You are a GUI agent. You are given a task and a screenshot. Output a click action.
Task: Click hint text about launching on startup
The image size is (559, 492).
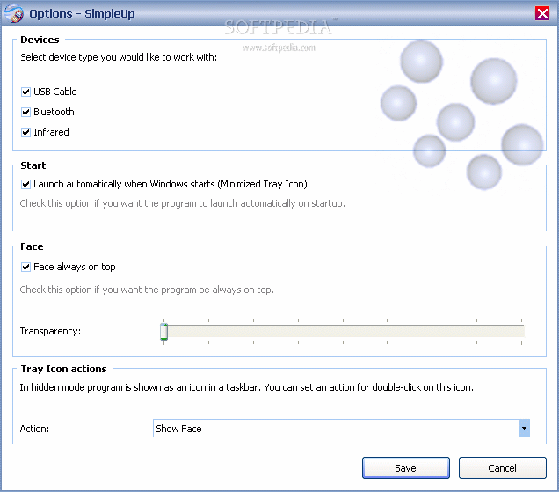point(182,203)
